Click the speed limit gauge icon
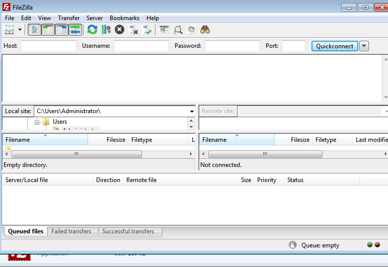This screenshot has width=388, height=267. pyautogui.click(x=292, y=245)
